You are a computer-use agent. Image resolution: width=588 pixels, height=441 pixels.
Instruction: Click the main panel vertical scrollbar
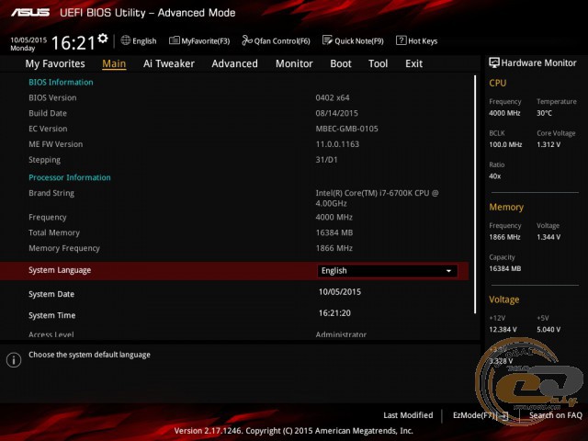[475, 194]
